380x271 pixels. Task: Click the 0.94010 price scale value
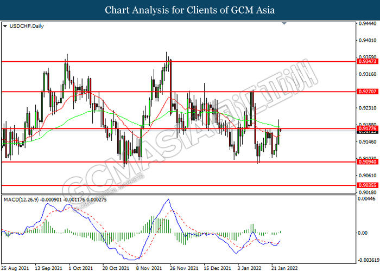point(368,41)
